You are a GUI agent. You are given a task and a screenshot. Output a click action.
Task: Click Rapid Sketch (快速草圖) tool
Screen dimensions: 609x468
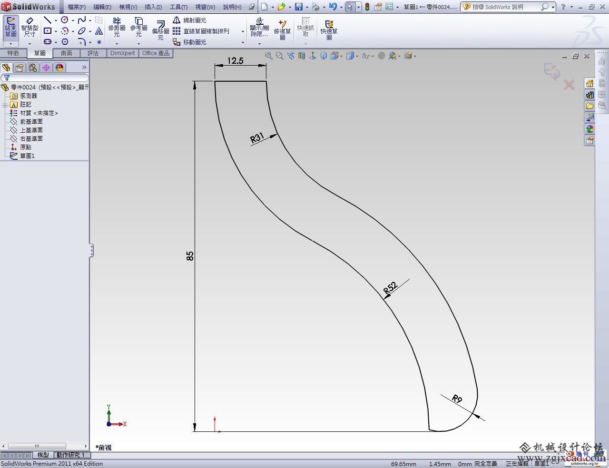point(329,29)
